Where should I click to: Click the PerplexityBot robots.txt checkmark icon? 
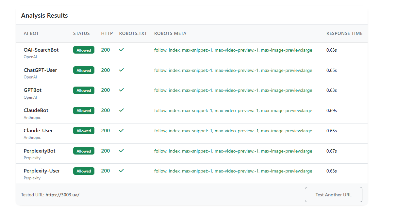122,151
